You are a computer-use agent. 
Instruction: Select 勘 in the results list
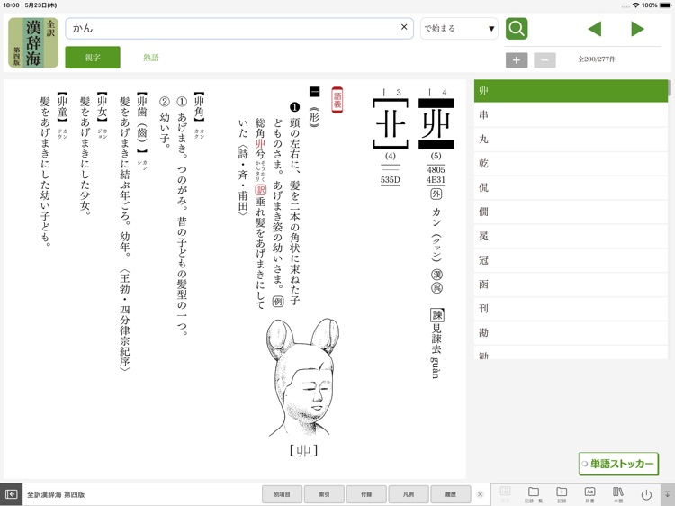pos(571,332)
